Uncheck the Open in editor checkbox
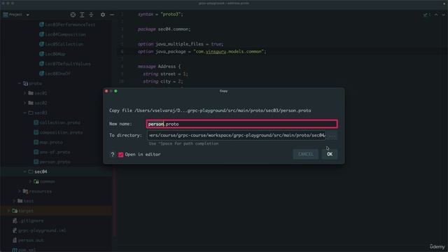The image size is (448, 252). 121,155
